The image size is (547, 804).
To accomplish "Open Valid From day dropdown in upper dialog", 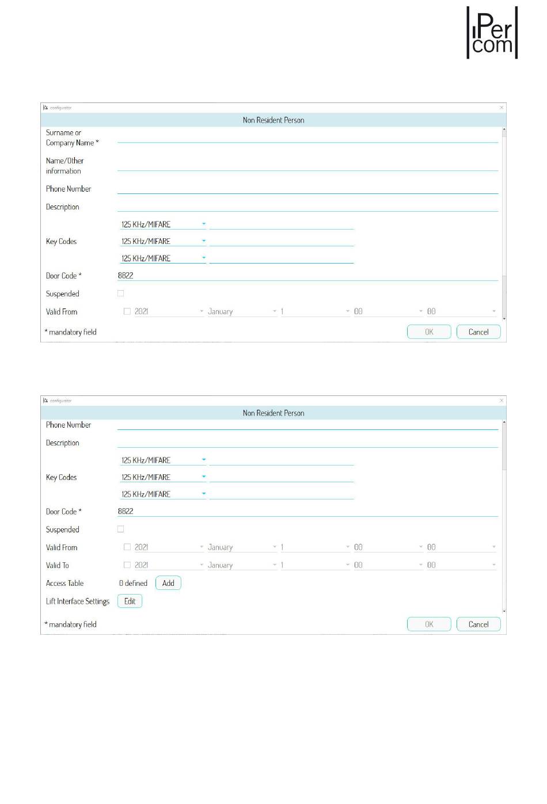I will point(315,311).
